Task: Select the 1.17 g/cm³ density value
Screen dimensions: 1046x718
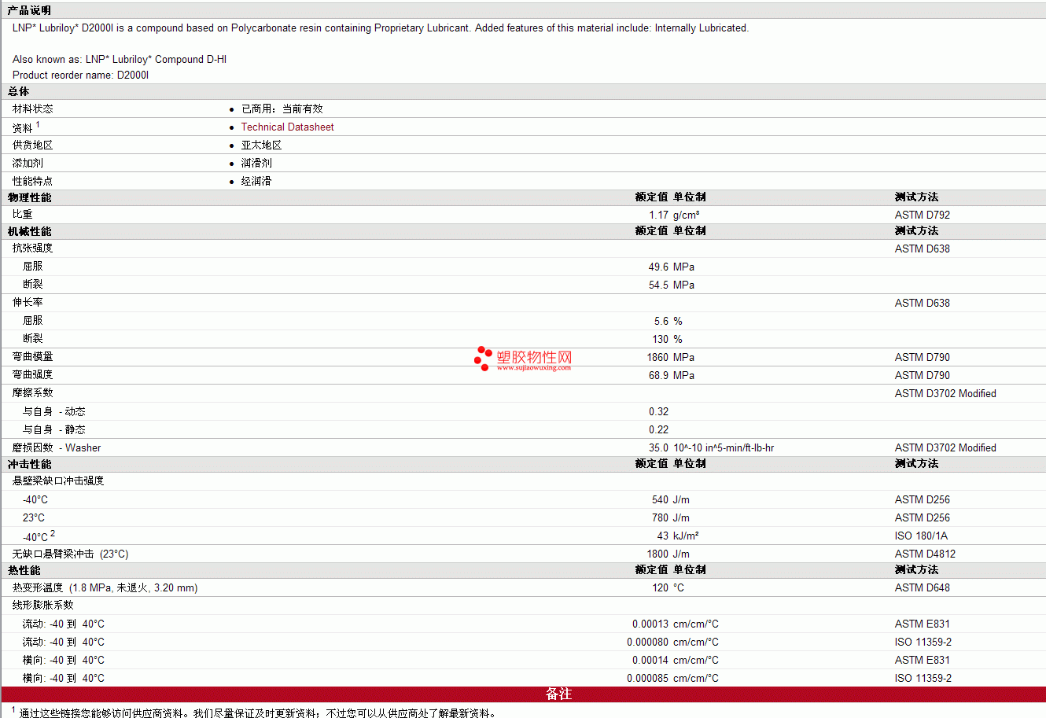Action: coord(674,215)
